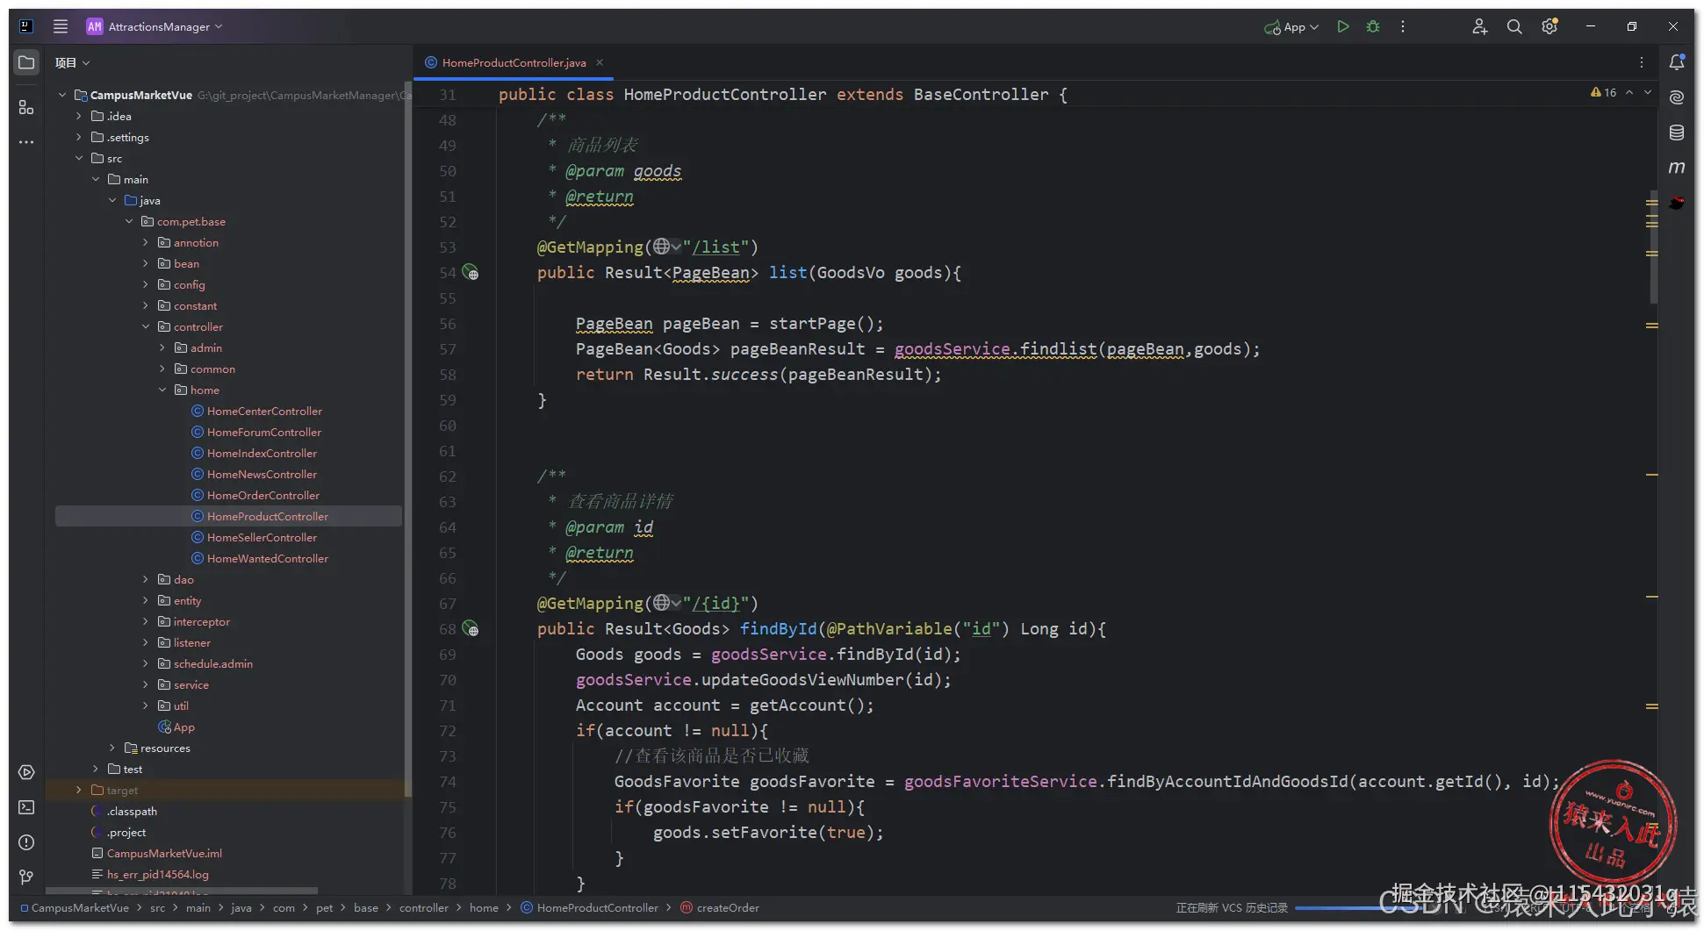Run the App configuration
Viewport: 1704px width, 931px height.
coord(1343,26)
